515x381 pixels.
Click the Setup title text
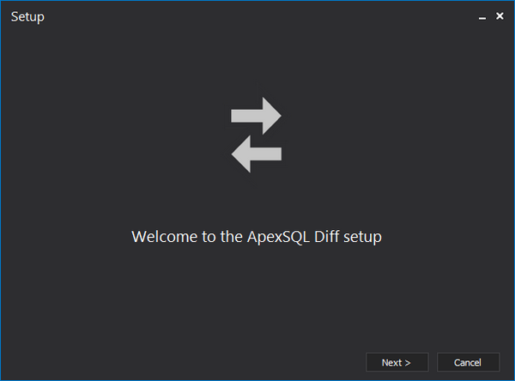point(27,17)
